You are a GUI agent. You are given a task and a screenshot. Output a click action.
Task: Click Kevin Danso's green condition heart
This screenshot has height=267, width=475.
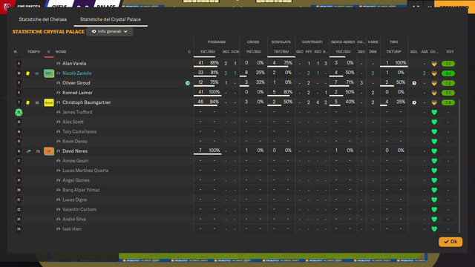pos(434,142)
